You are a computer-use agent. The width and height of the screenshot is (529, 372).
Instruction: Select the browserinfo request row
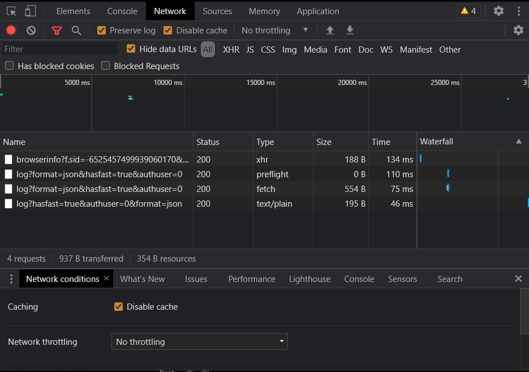point(102,160)
